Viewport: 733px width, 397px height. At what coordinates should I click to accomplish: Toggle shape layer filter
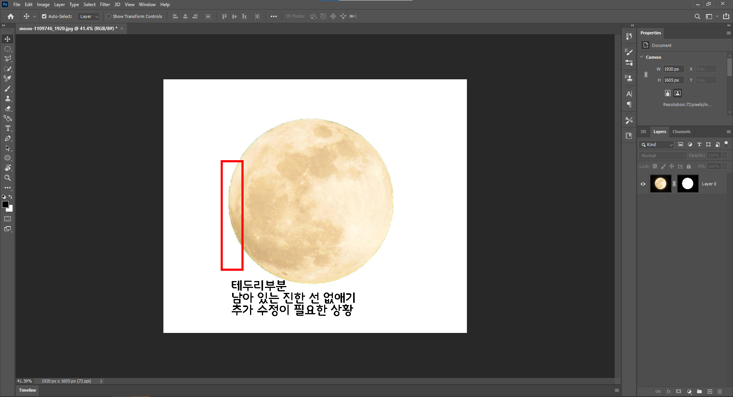tap(709, 145)
